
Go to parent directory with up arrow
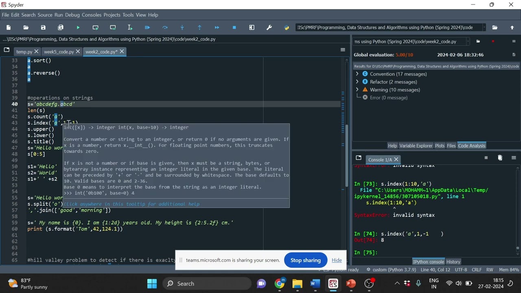(x=512, y=28)
